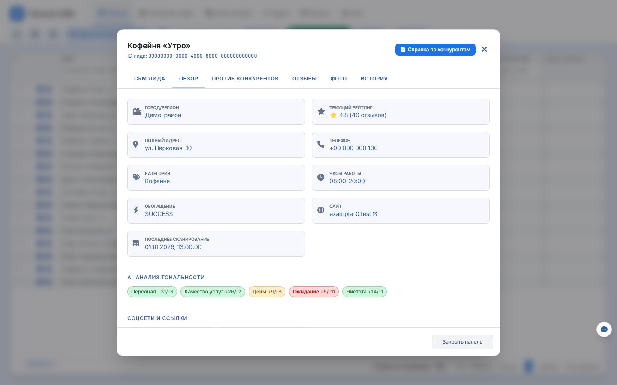Click the yellow rating star next to 4.8
The height and width of the screenshot is (385, 617).
click(333, 115)
